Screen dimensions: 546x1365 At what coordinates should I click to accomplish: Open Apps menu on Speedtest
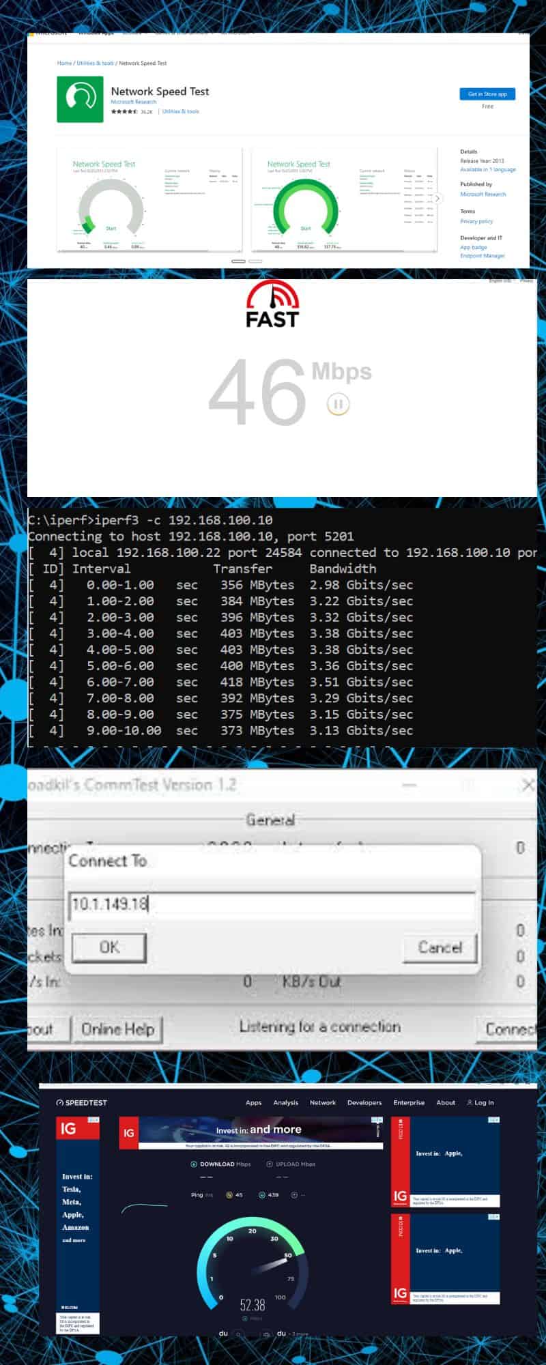254,1102
